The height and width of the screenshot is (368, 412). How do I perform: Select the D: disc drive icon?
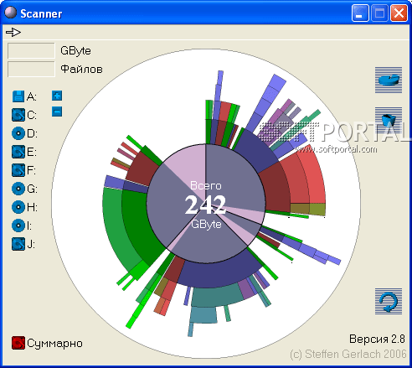(x=18, y=133)
